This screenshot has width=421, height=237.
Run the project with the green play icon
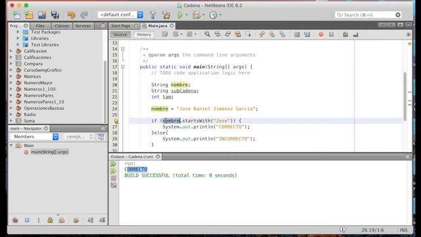180,15
